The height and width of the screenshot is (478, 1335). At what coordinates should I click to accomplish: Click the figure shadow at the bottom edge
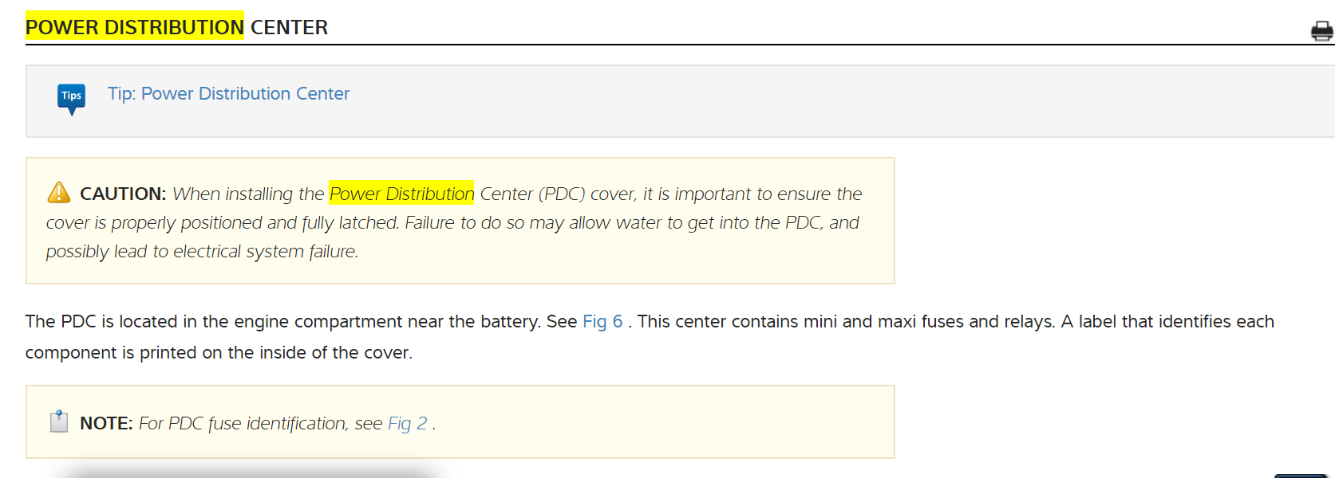click(x=247, y=473)
